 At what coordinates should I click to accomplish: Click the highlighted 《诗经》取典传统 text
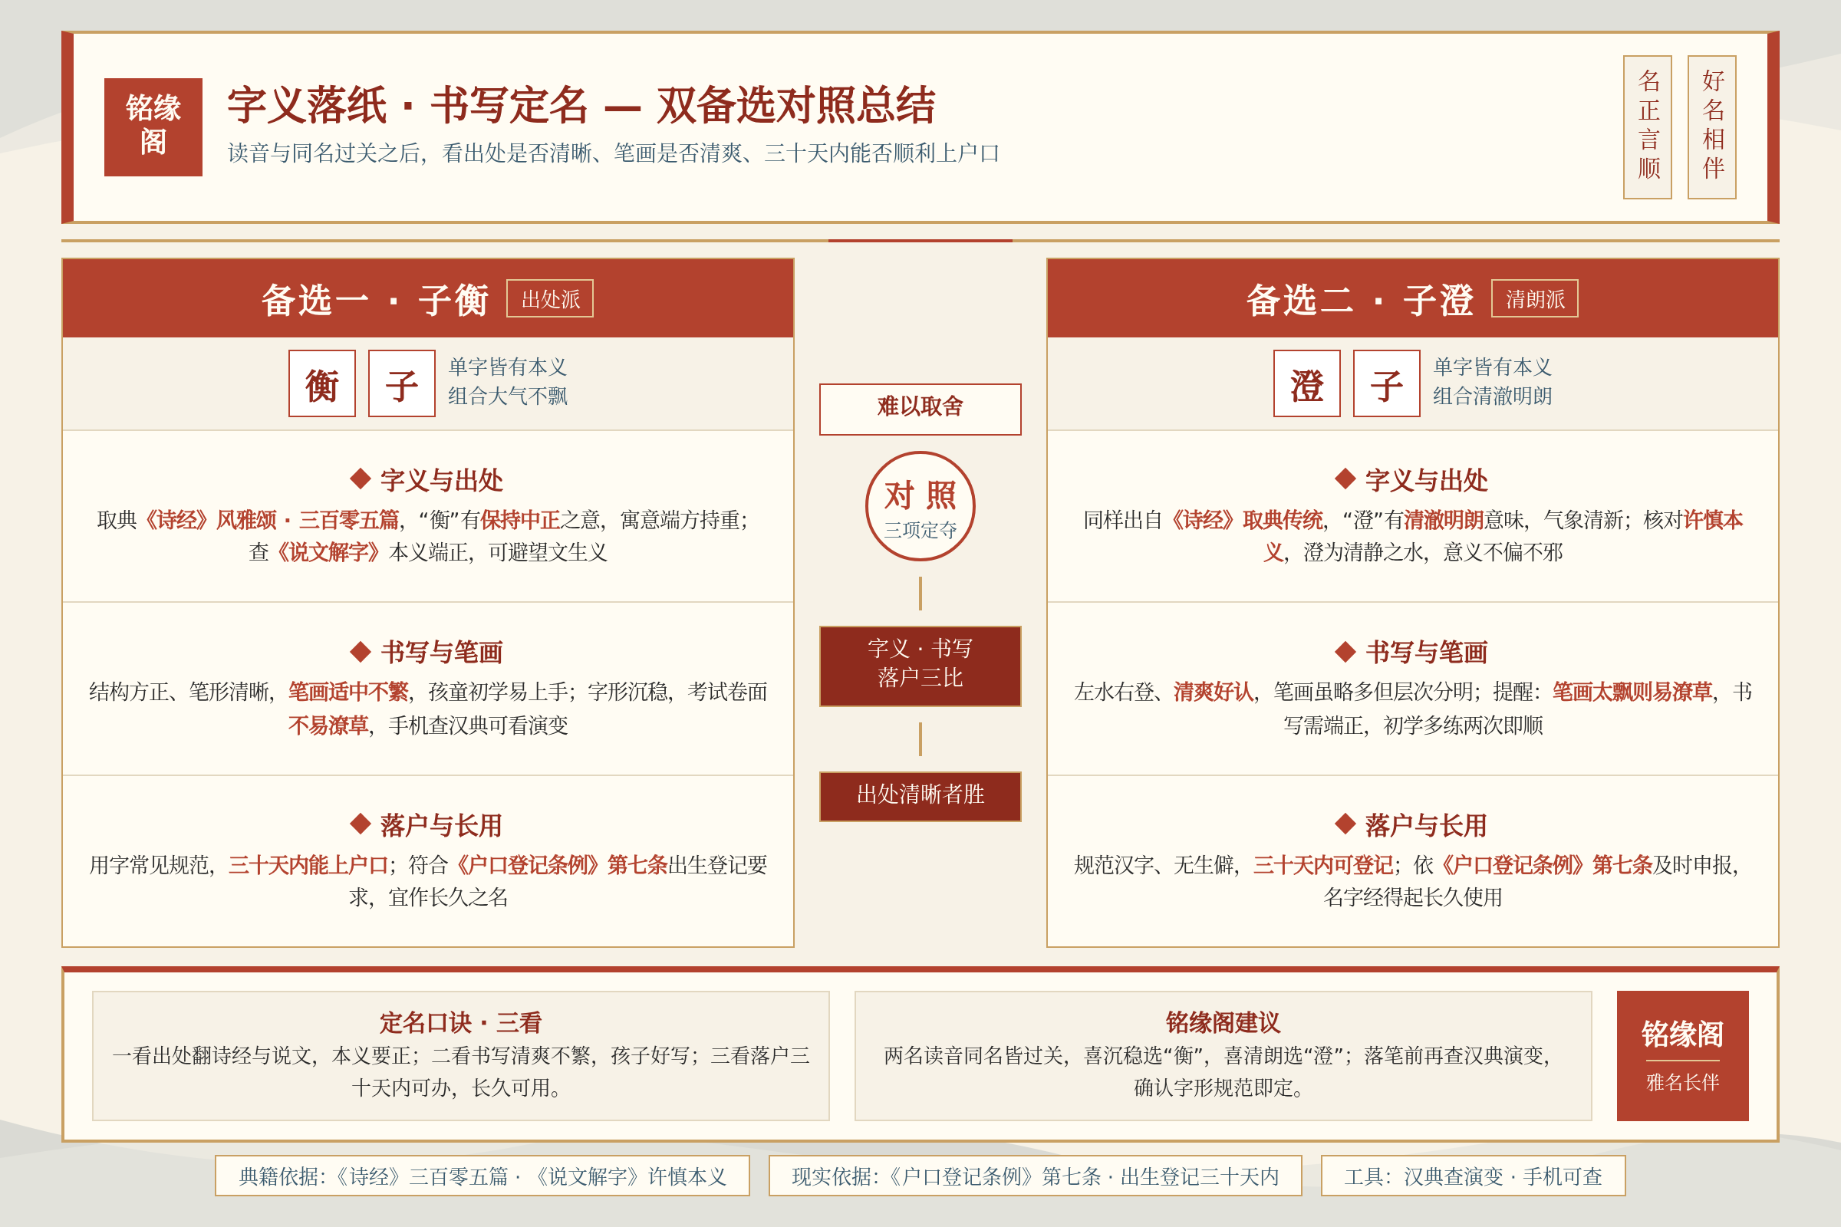[1243, 520]
